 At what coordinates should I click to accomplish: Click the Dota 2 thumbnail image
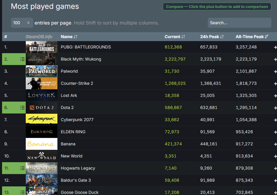point(41,108)
